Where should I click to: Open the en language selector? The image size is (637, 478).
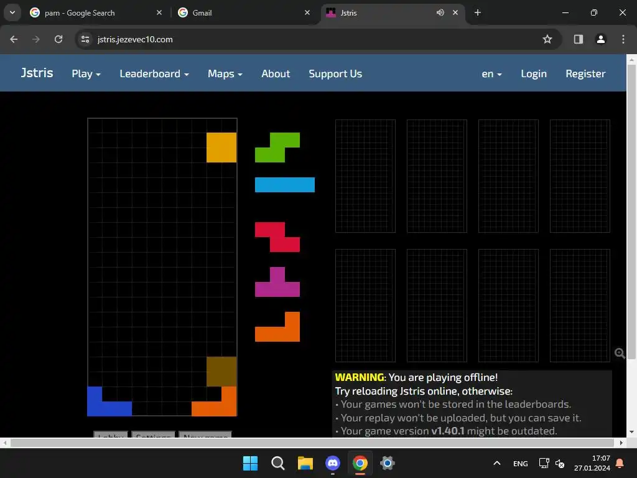pyautogui.click(x=491, y=73)
